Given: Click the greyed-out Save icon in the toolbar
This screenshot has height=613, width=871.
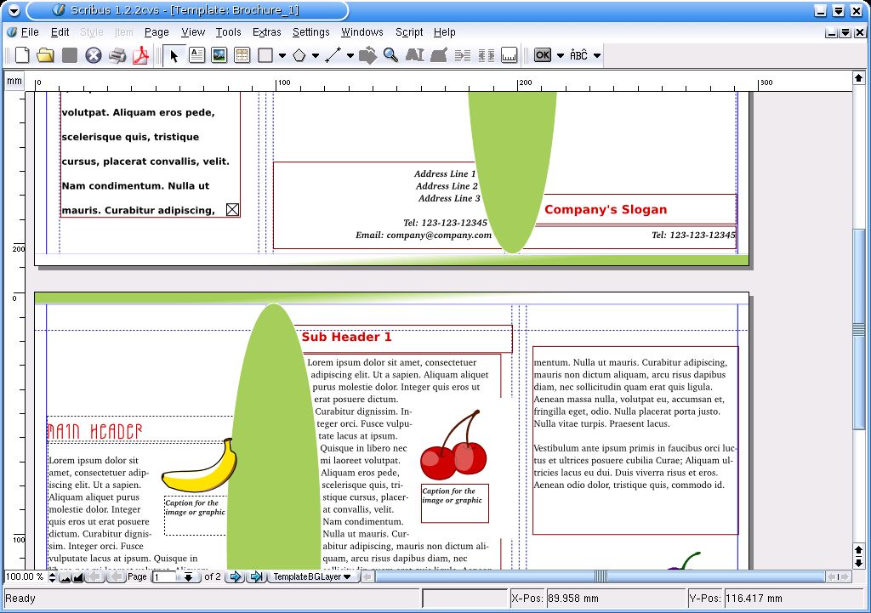Looking at the screenshot, I should 70,55.
